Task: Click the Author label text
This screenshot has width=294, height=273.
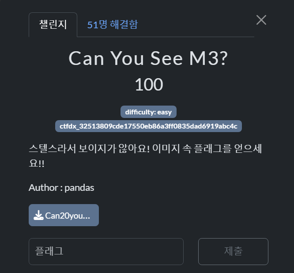Action: point(44,188)
